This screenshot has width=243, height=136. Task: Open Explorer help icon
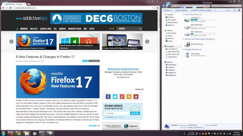click(239, 10)
